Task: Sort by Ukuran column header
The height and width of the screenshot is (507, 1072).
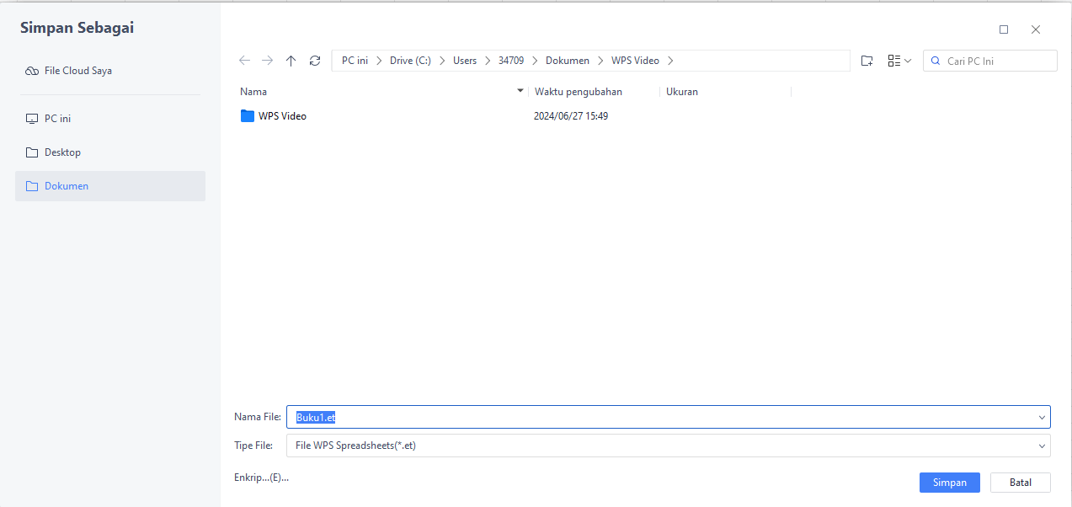Action: pos(682,91)
